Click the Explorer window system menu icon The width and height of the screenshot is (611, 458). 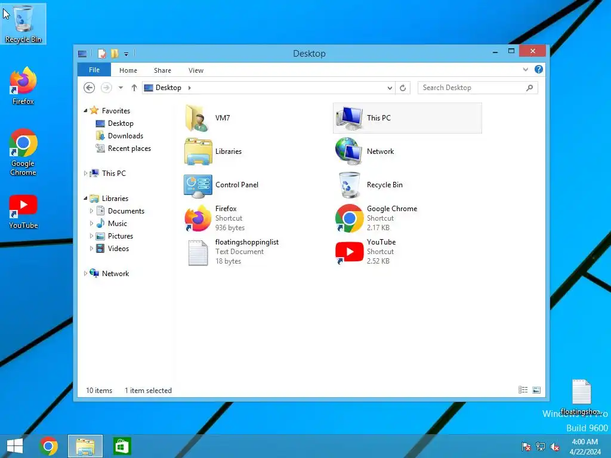[82, 54]
